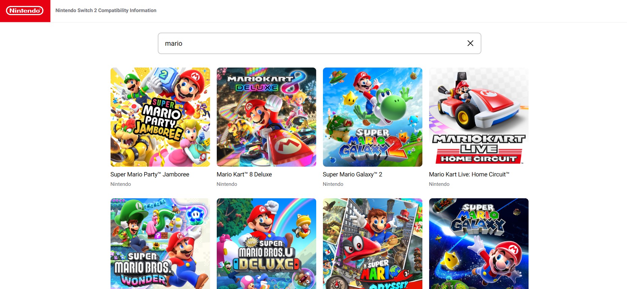Select the 'Mario Kart™ 8 Deluxe' title text
The width and height of the screenshot is (627, 289).
click(x=244, y=174)
